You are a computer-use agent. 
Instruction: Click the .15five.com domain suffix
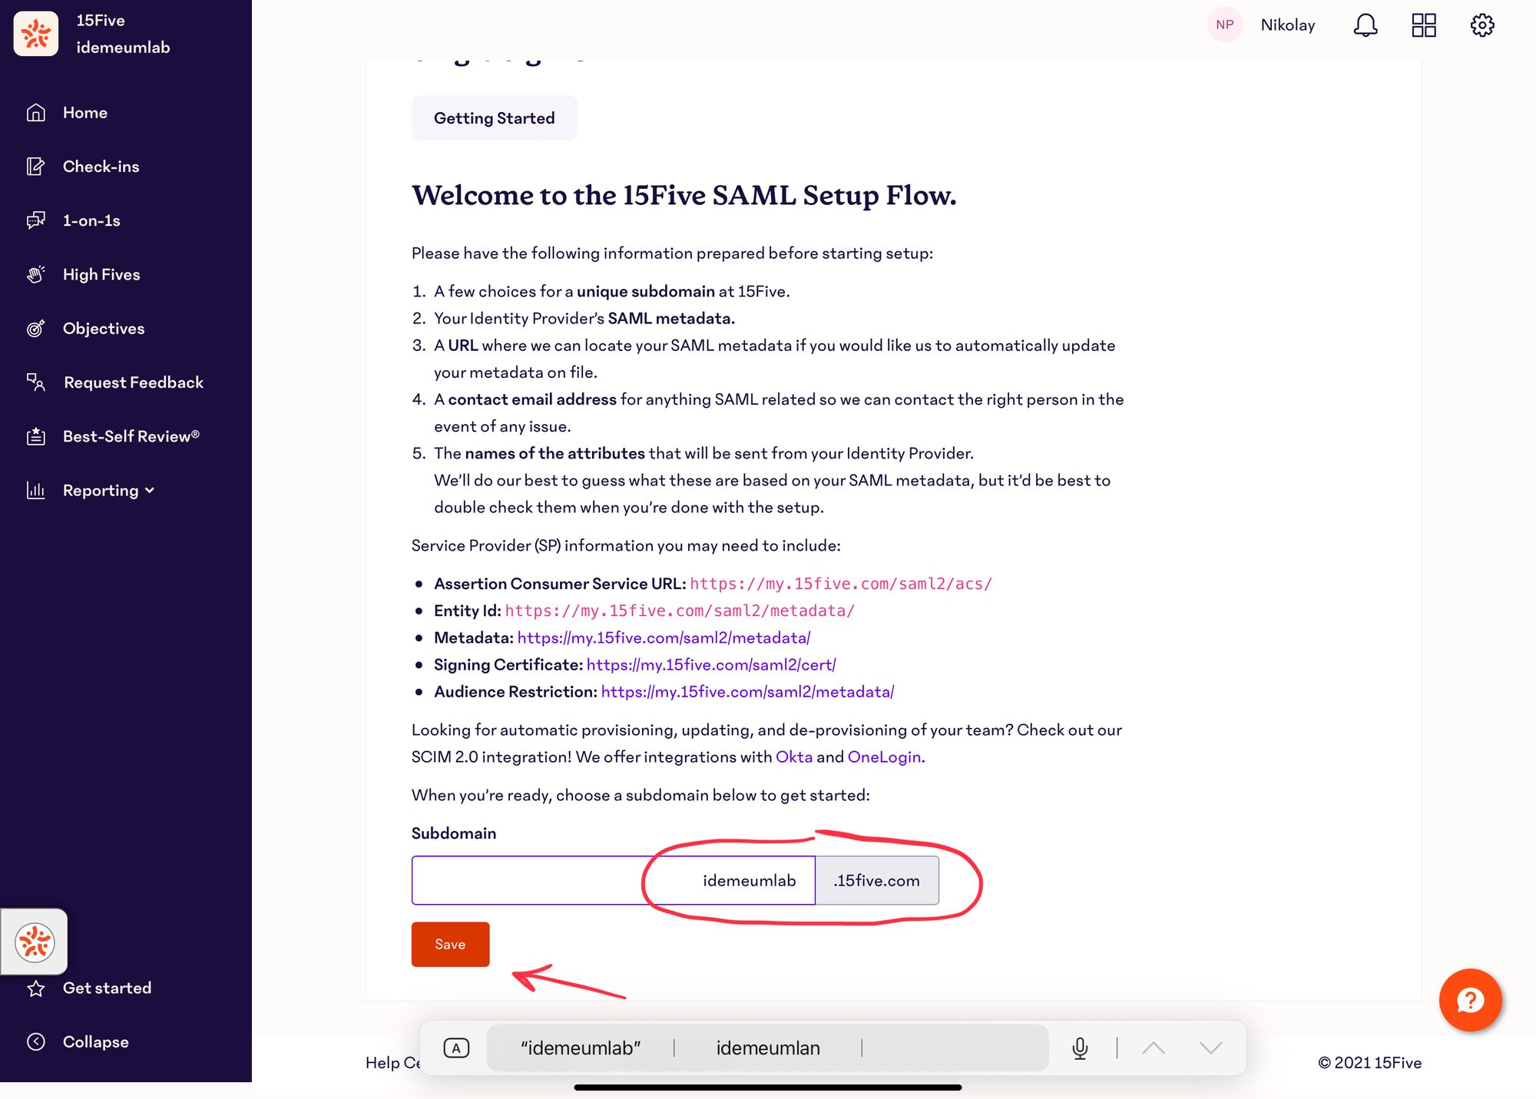coord(876,881)
